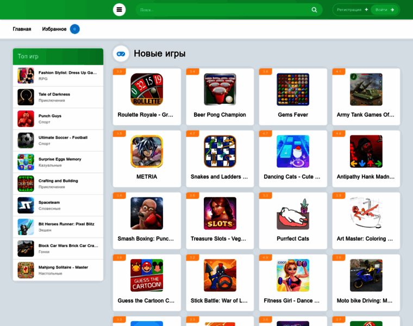
Task: Click the Smash Boxing: Punc... title
Action: point(146,239)
